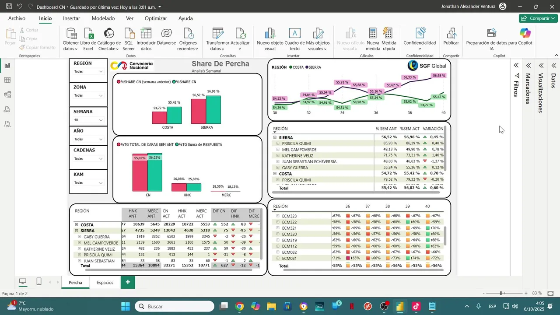Add a new report page
This screenshot has width=560, height=315.
click(x=128, y=282)
